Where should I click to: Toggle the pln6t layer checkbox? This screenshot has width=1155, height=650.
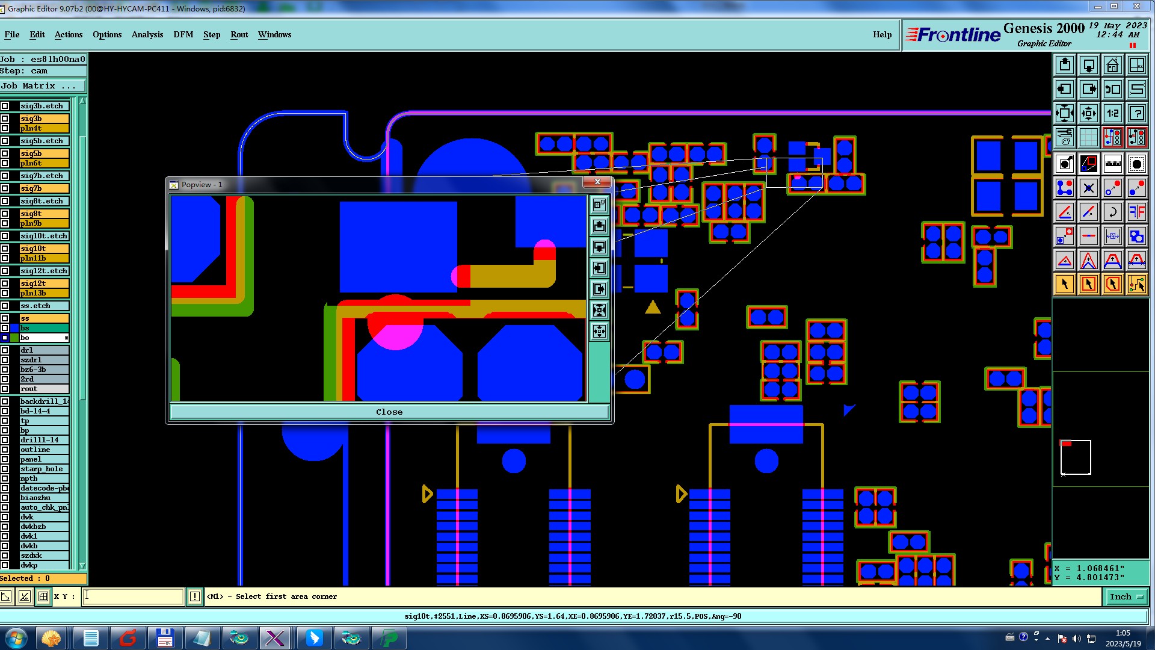[x=5, y=163]
